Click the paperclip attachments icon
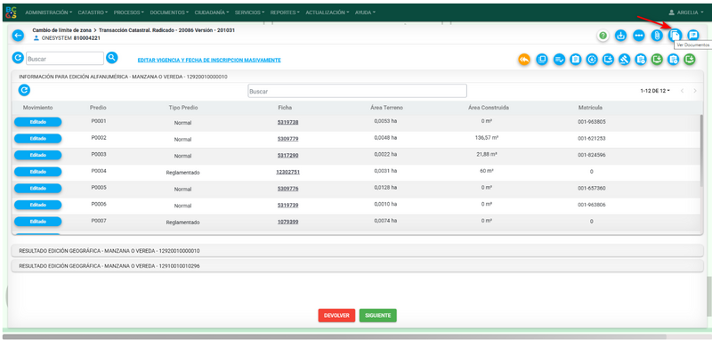This screenshot has width=712, height=340. click(657, 36)
